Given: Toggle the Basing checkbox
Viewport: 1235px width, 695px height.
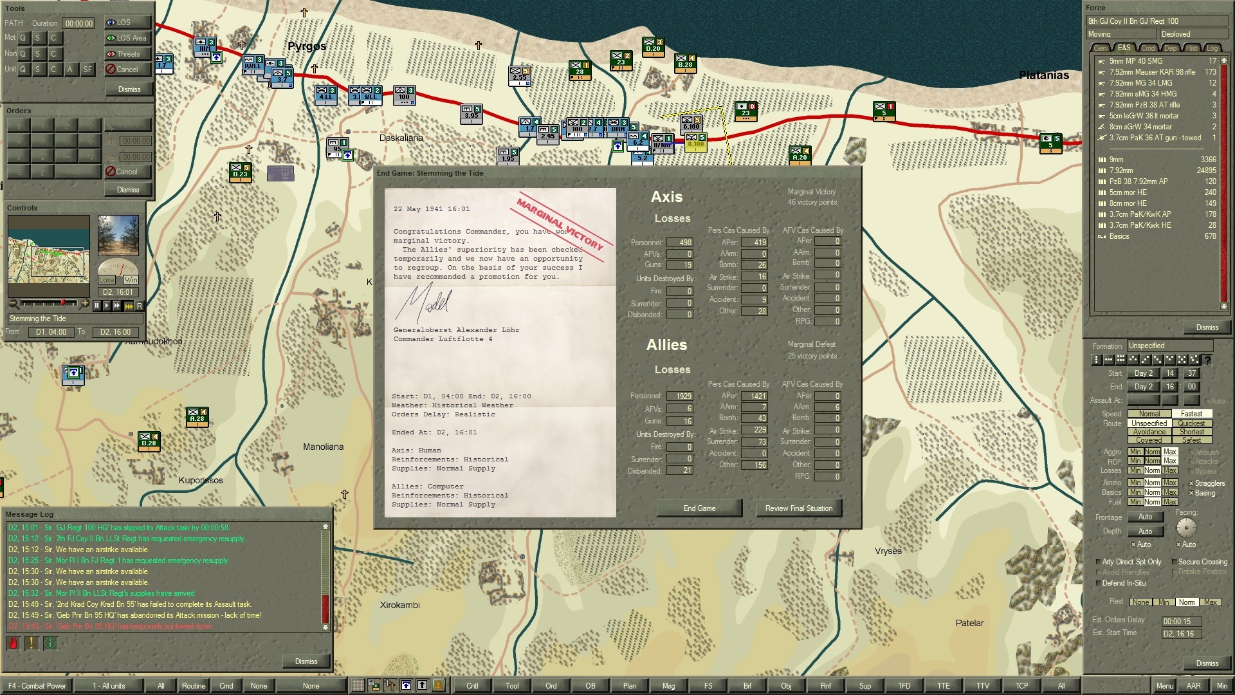Looking at the screenshot, I should tap(1191, 493).
